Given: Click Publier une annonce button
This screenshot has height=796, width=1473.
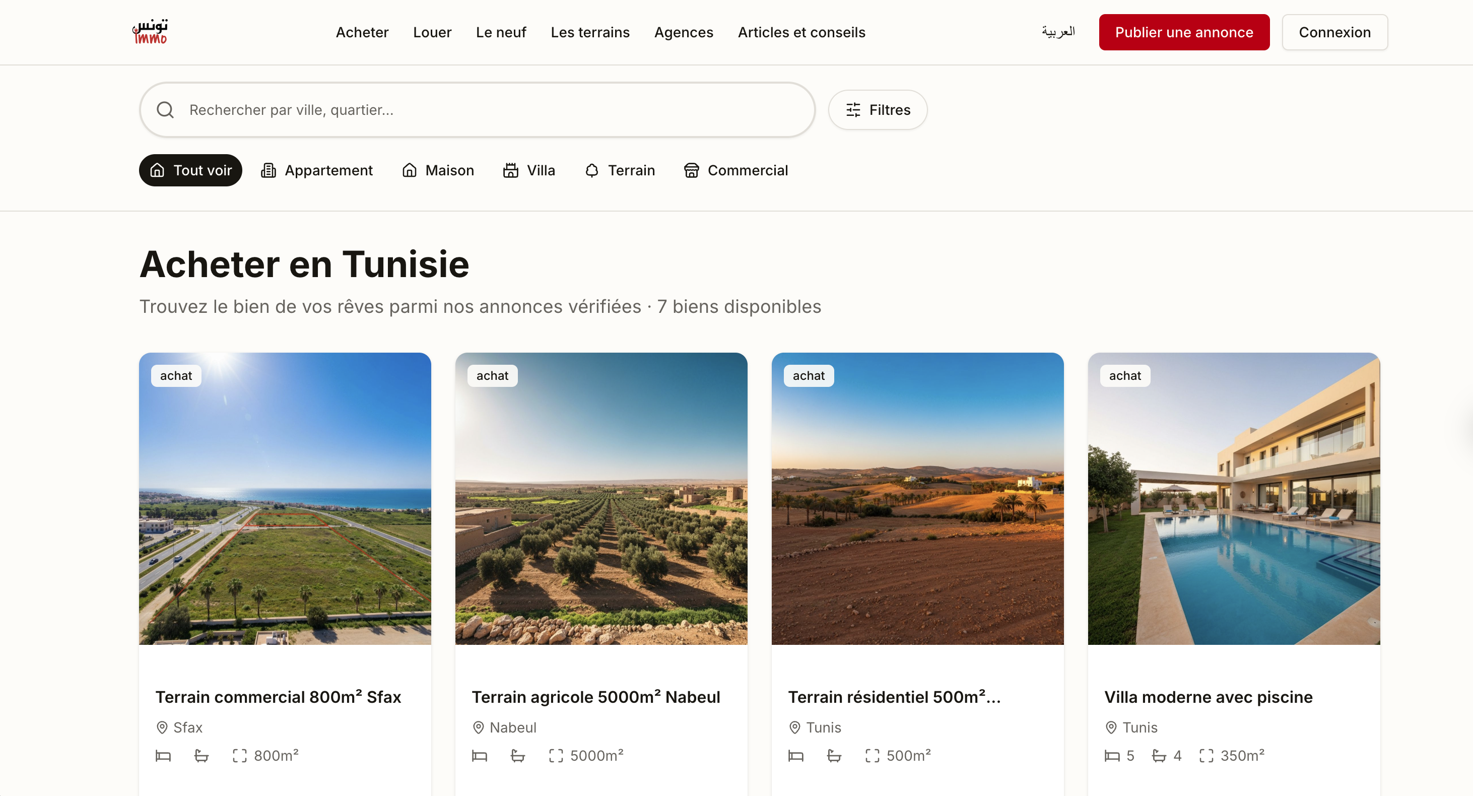Looking at the screenshot, I should coord(1184,32).
